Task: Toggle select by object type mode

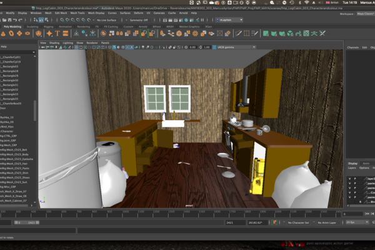Action: pyautogui.click(x=41, y=20)
